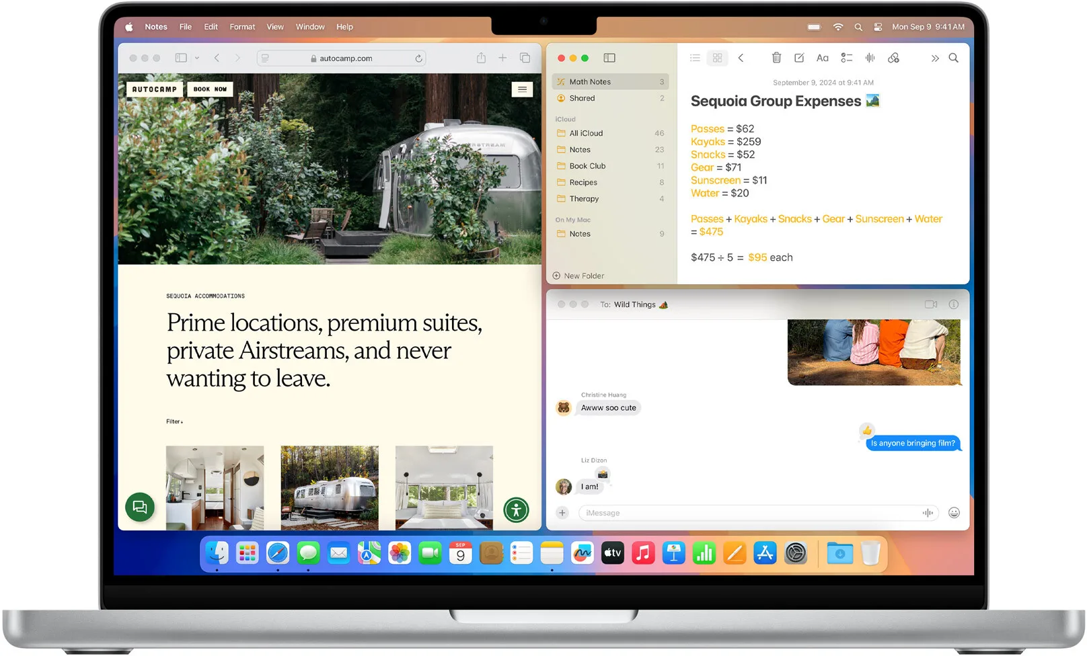This screenshot has height=656, width=1087.
Task: Open the Help menu
Action: (x=344, y=27)
